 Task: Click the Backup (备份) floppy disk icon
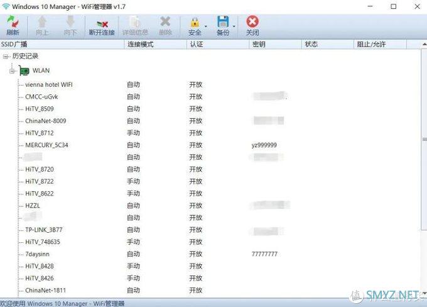tap(223, 21)
